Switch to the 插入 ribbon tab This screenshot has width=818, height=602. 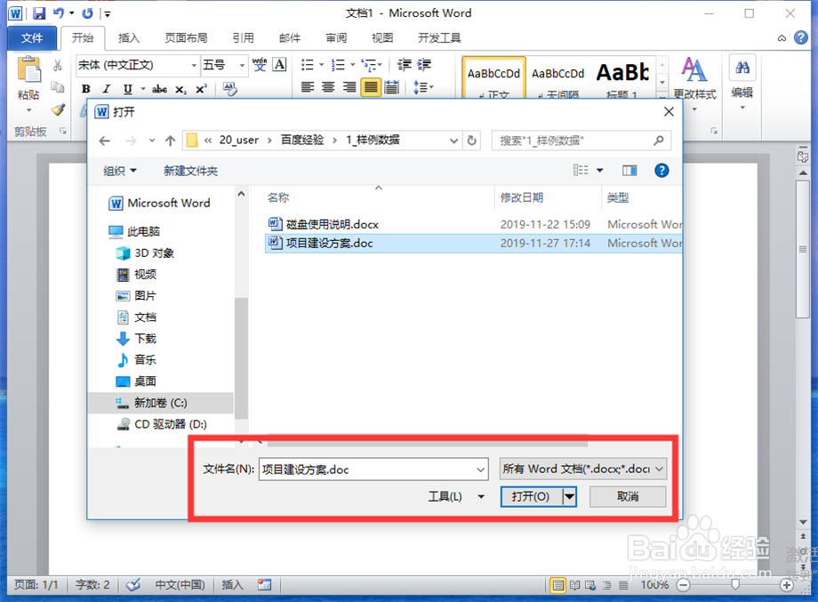tap(131, 38)
